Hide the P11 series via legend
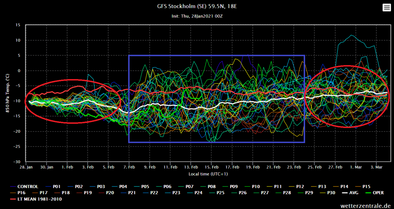The width and height of the screenshot is (394, 209). [274, 187]
